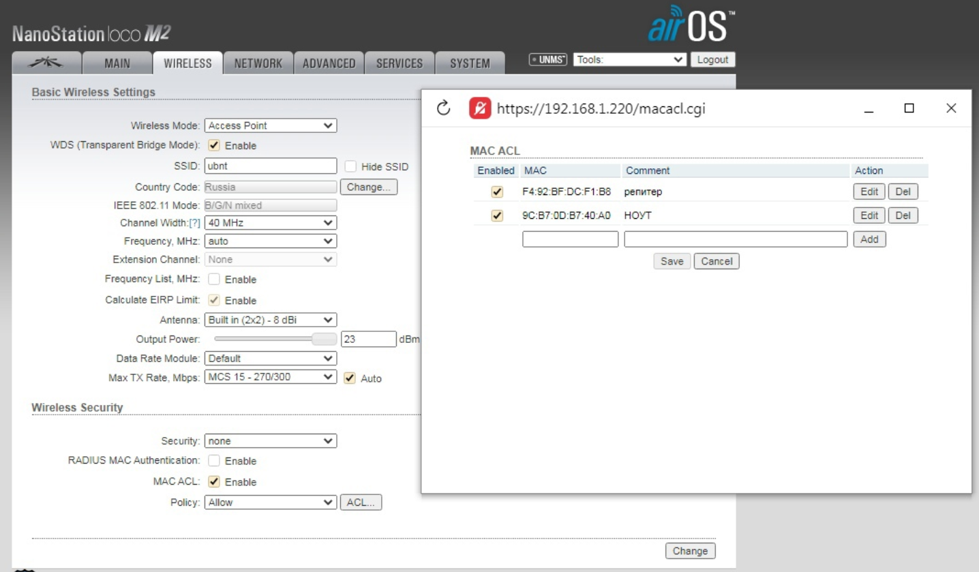Image resolution: width=979 pixels, height=572 pixels.
Task: Toggle the MAC ACL Enable checkbox
Action: click(213, 481)
